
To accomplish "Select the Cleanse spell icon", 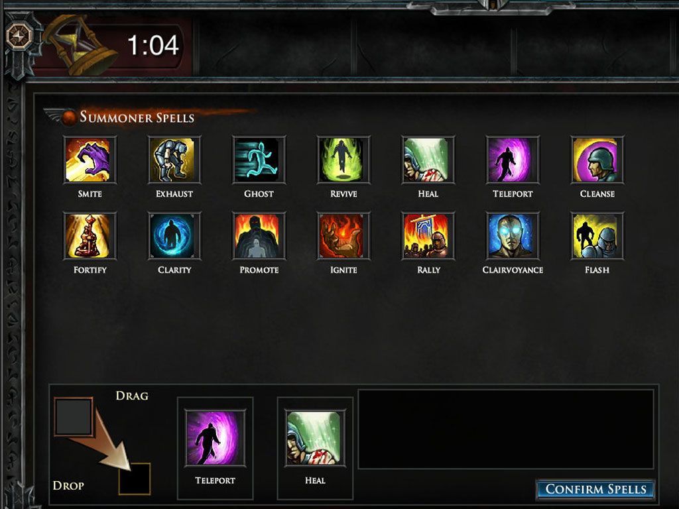I will 597,160.
